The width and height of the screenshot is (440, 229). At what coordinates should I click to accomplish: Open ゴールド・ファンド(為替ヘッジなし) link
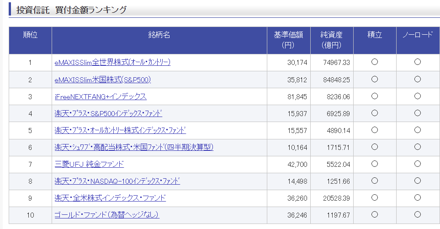107,215
